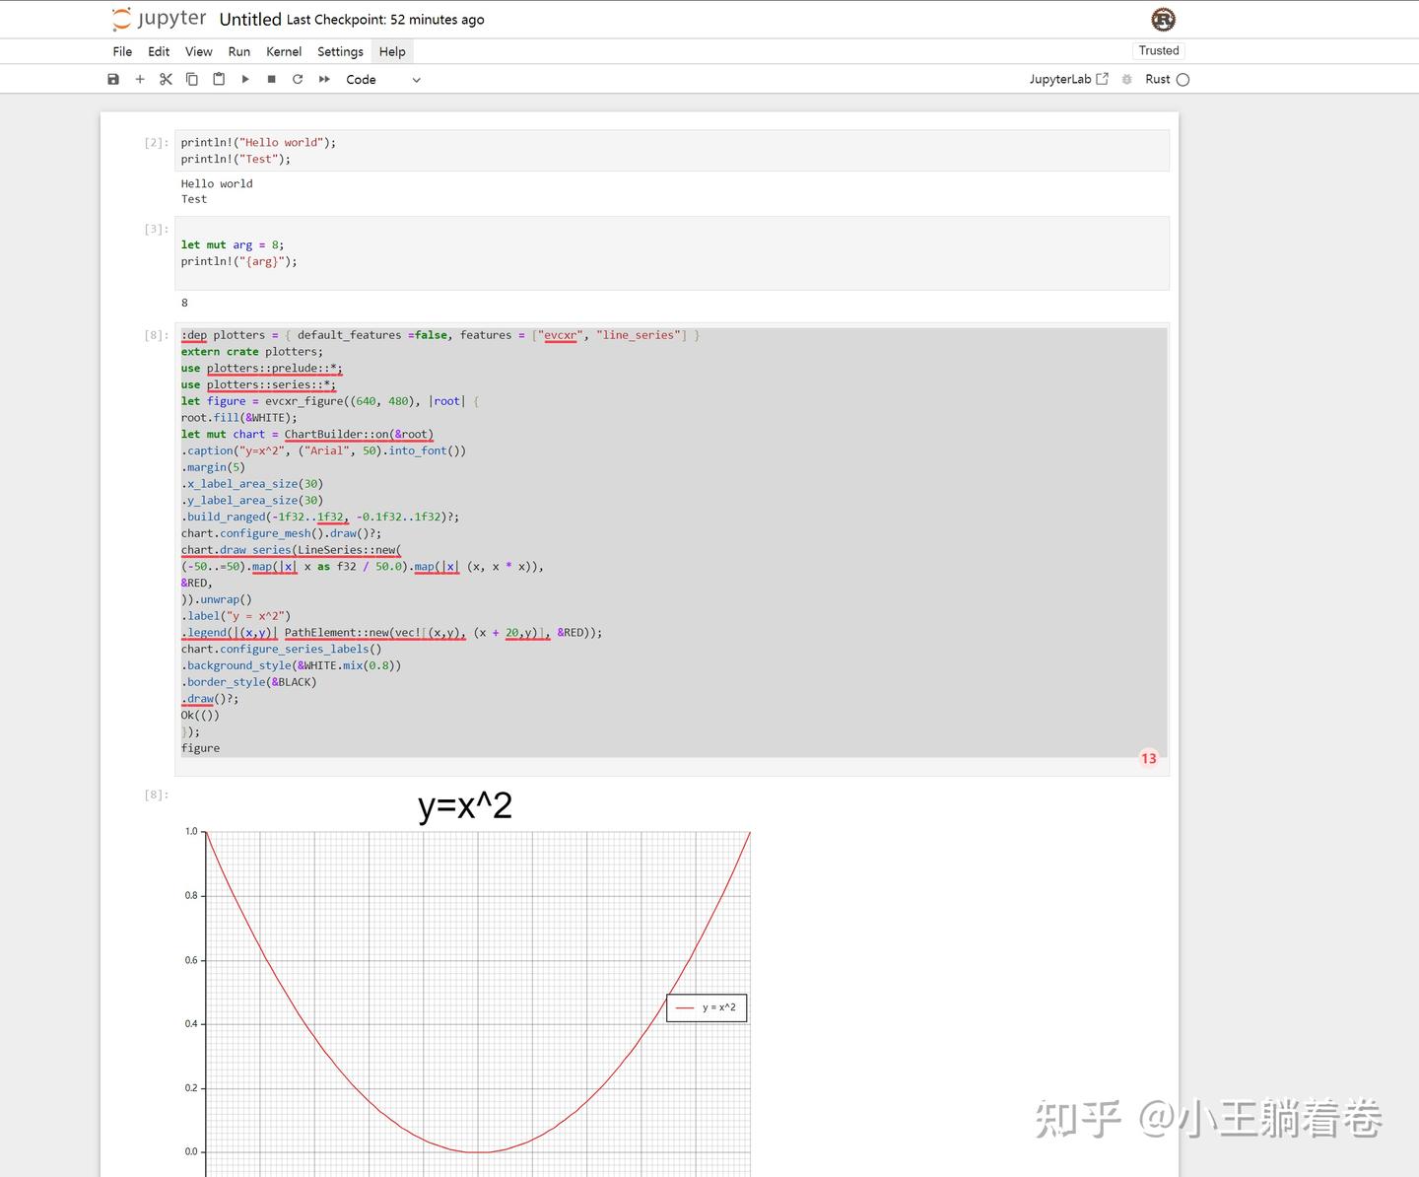This screenshot has height=1177, width=1419.
Task: Click into the let mut arg cell
Action: pyautogui.click(x=672, y=253)
